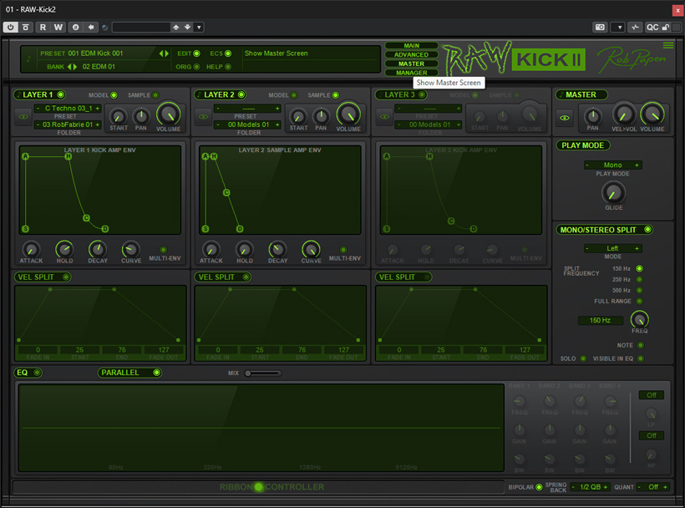
Task: Open the MANAGER screen tab
Action: tap(411, 73)
